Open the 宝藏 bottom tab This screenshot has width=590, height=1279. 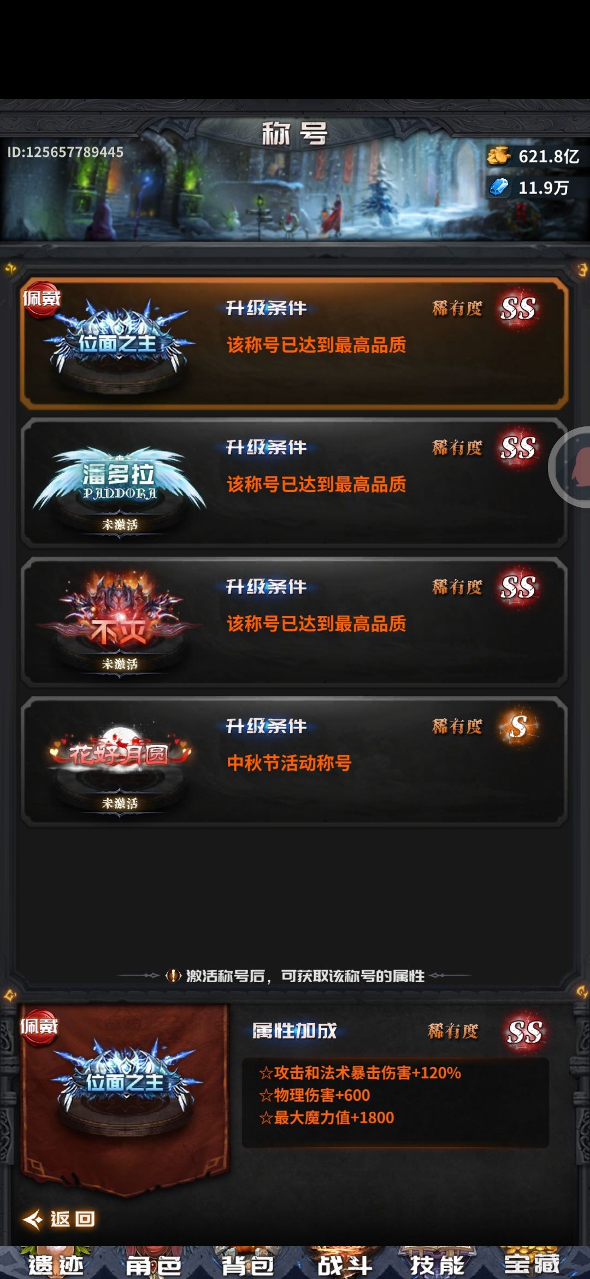click(532, 1265)
